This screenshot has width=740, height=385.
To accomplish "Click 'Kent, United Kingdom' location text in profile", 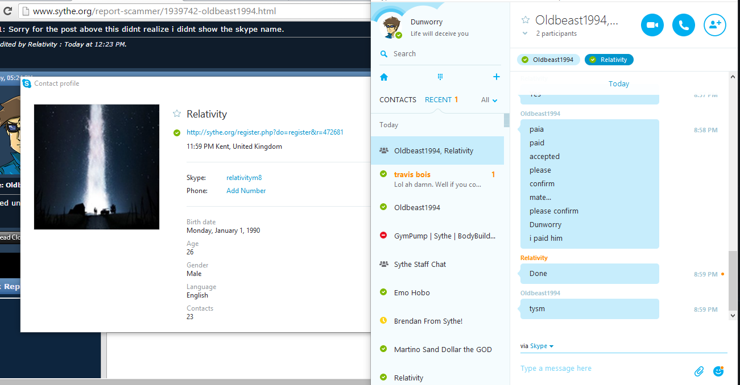I will click(x=249, y=147).
